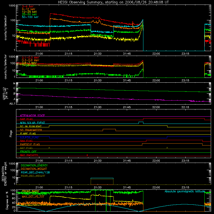Select the Absolute geomagnetic latitude label

[x=185, y=191]
